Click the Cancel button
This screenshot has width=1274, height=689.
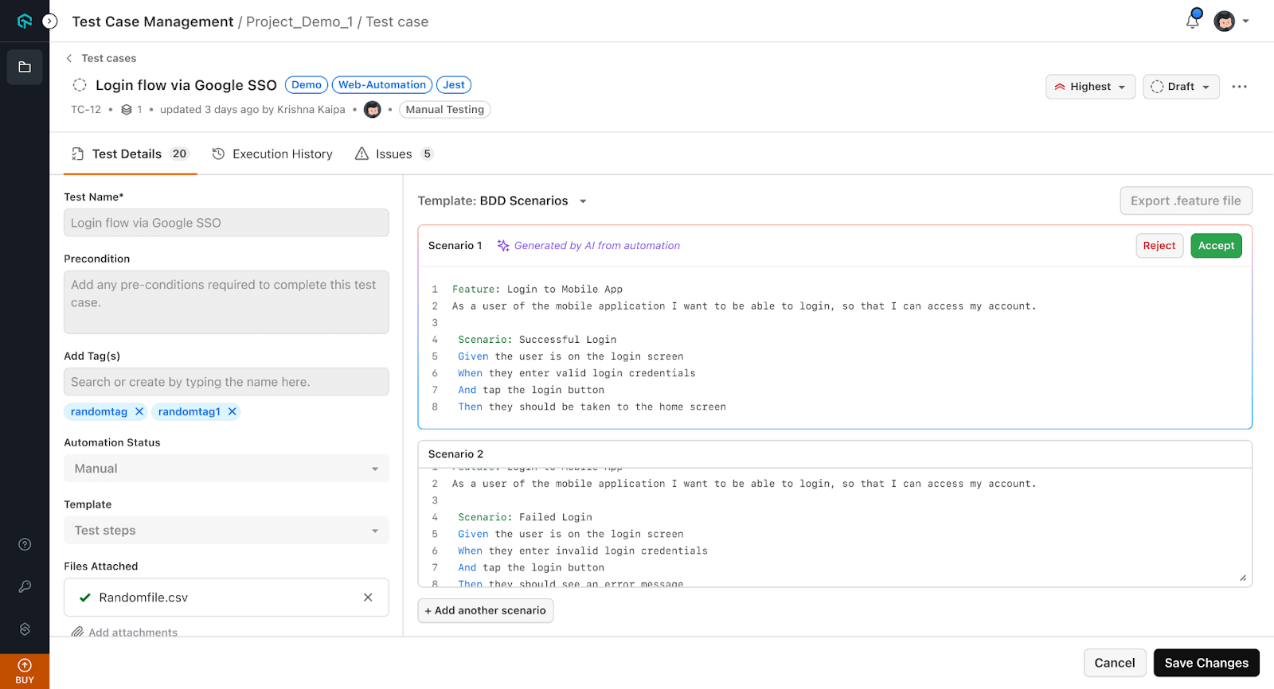[1115, 663]
